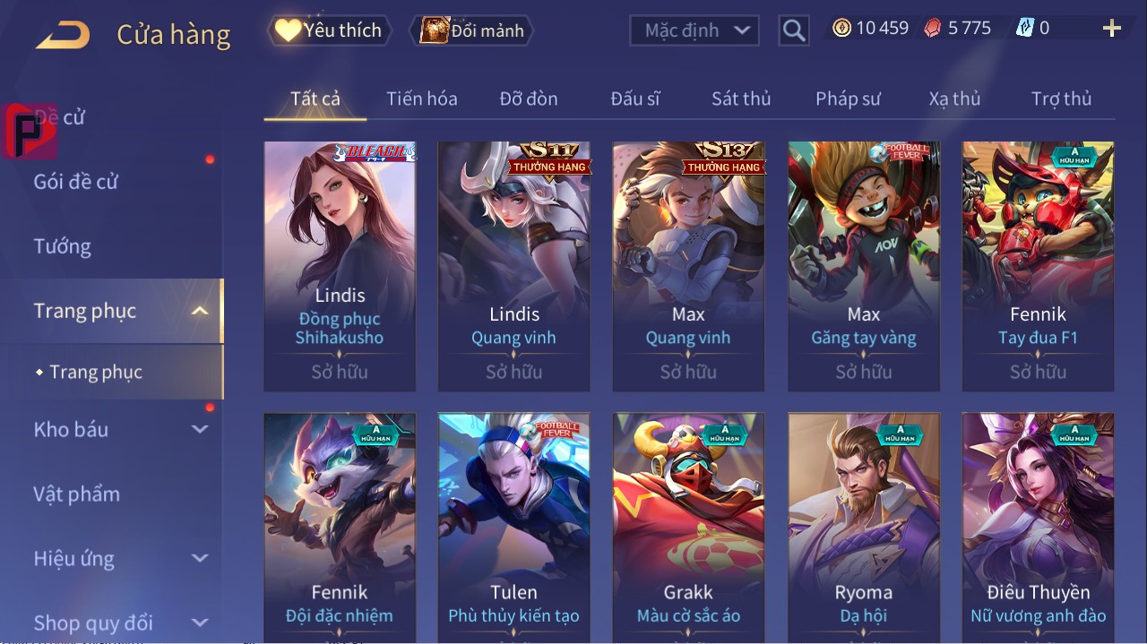This screenshot has width=1147, height=644.
Task: Open Yêu thích favorites heart
Action: point(329,30)
